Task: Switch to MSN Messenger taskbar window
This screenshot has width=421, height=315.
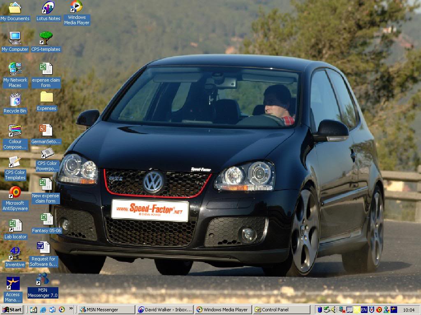Action: click(x=106, y=310)
